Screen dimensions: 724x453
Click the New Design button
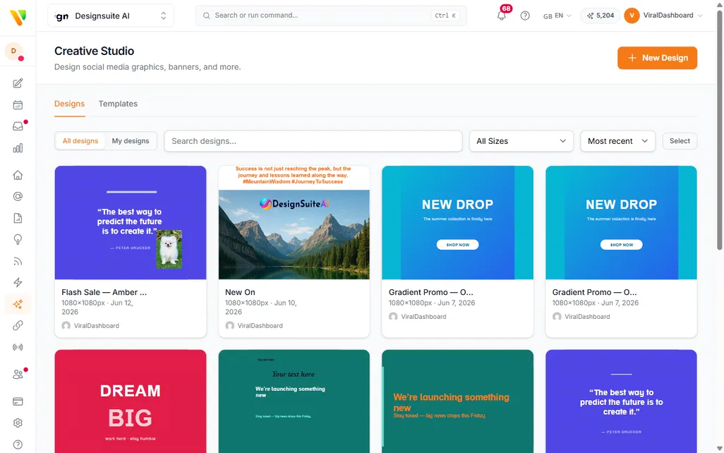tap(657, 58)
